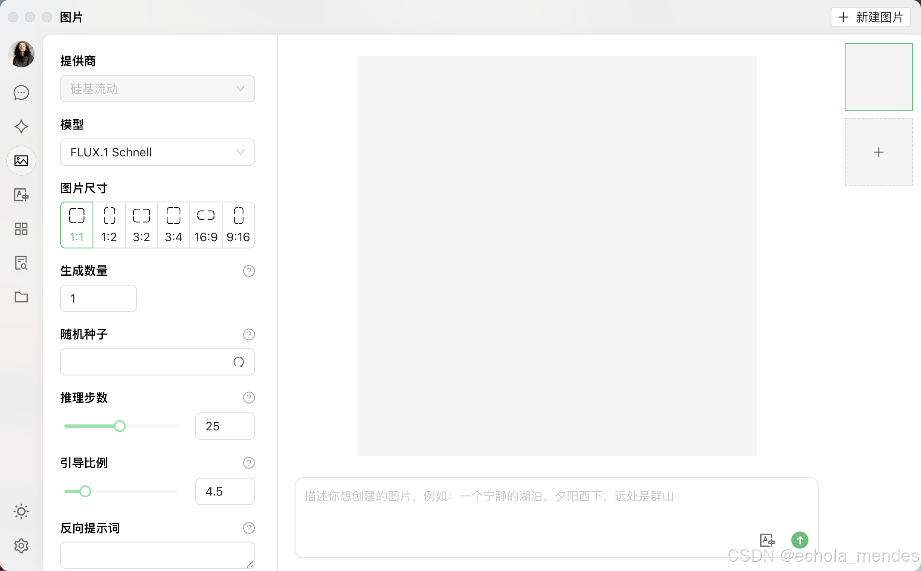This screenshot has width=921, height=571.
Task: Click the green send arrow button
Action: (799, 540)
